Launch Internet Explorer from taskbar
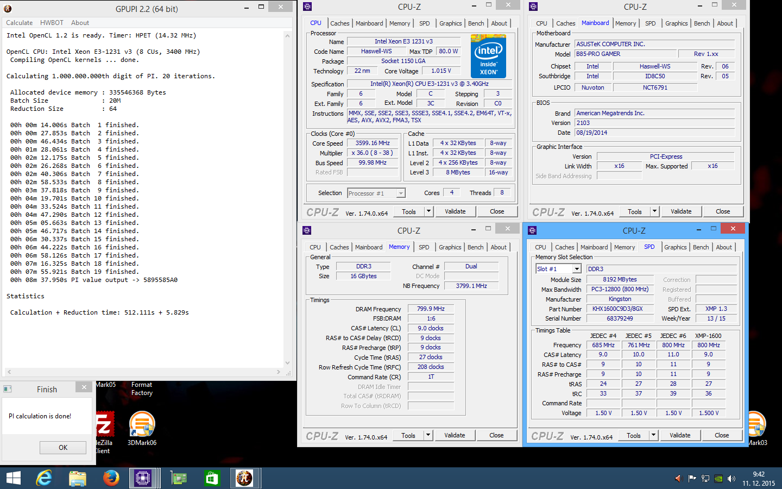The height and width of the screenshot is (489, 782). [x=44, y=478]
